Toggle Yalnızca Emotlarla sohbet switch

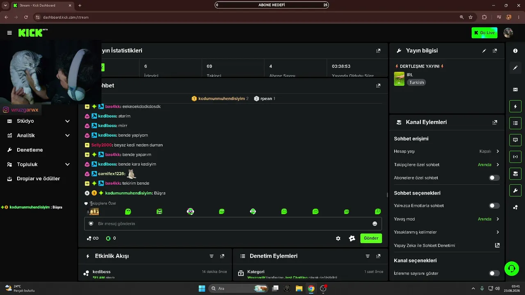click(494, 206)
